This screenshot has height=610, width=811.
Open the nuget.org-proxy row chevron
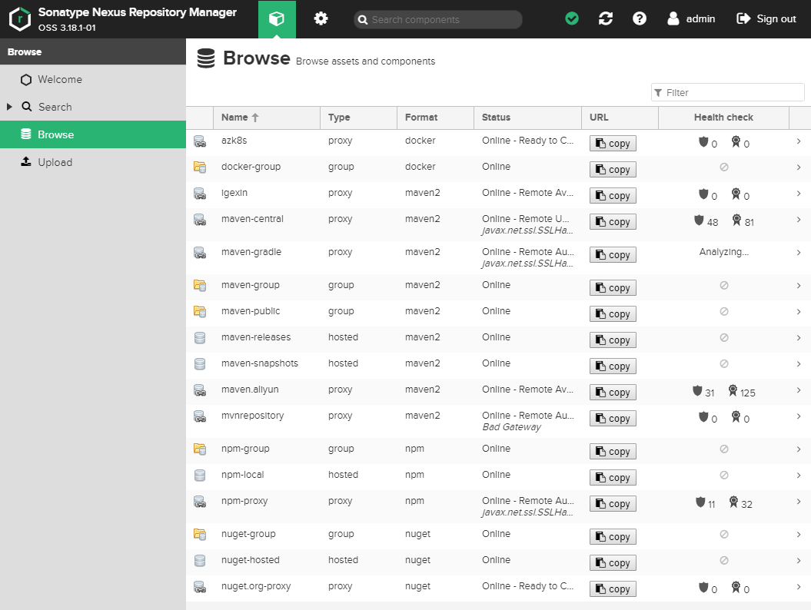[799, 587]
